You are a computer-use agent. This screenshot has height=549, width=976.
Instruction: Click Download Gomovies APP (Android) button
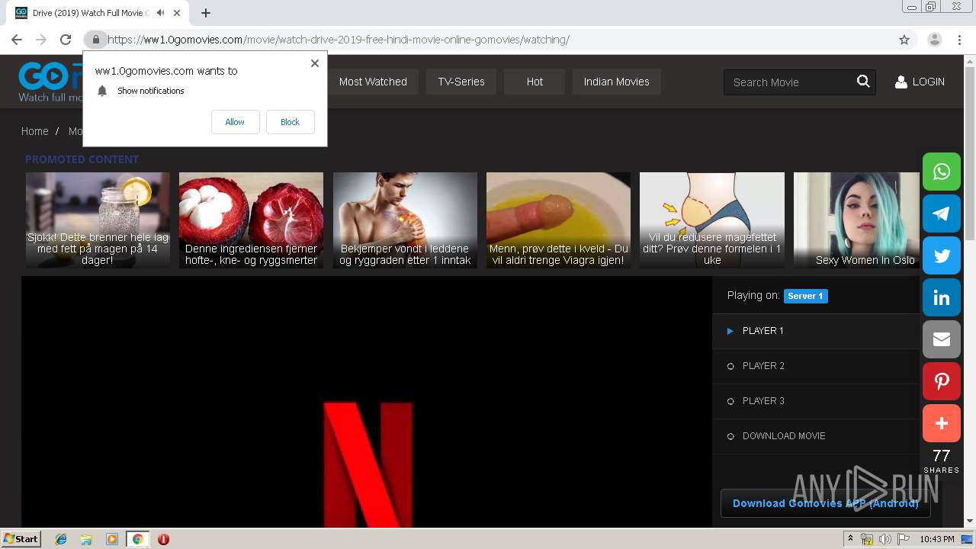825,503
